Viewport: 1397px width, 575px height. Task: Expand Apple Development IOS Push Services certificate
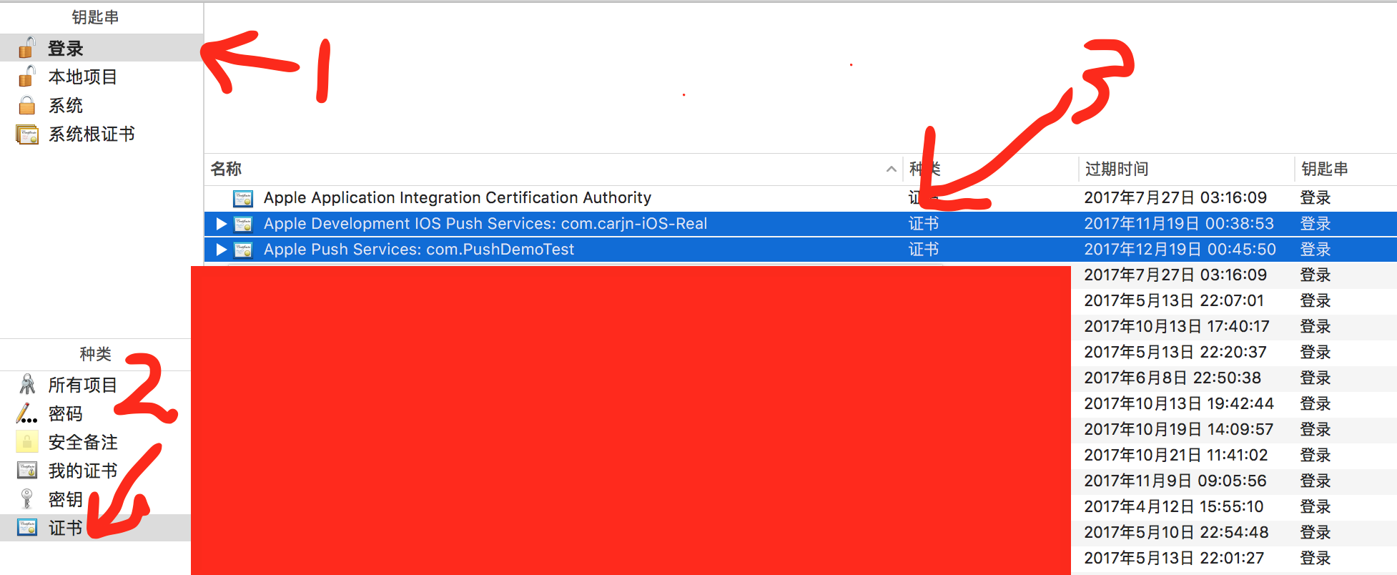click(x=222, y=224)
